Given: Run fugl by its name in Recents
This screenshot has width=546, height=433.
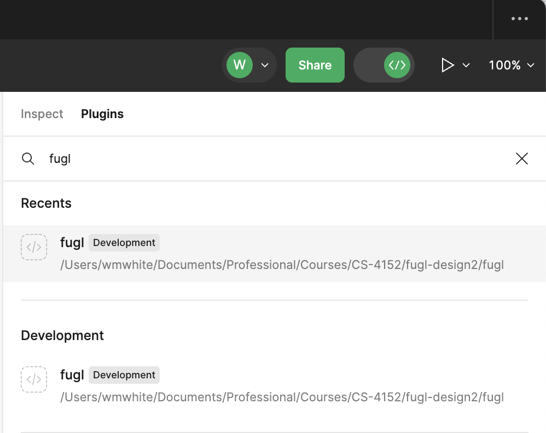Looking at the screenshot, I should (x=72, y=243).
